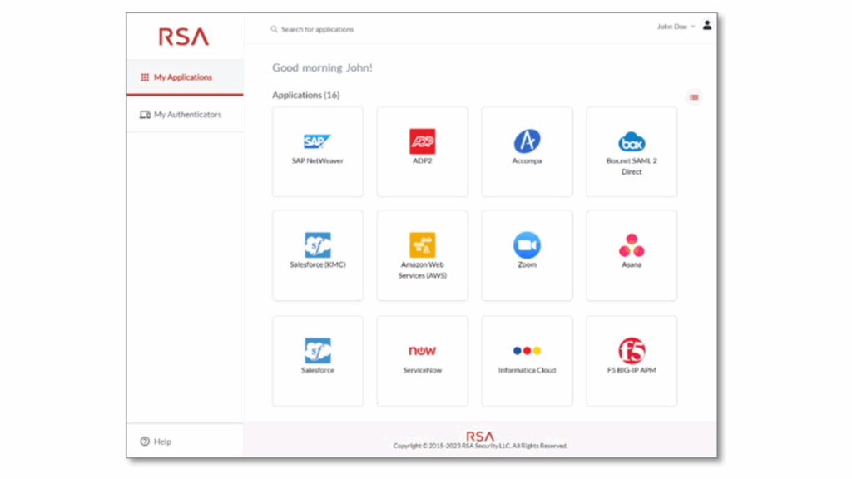Viewport: 852px width, 479px height.
Task: Open the Accompa application
Action: point(527,151)
